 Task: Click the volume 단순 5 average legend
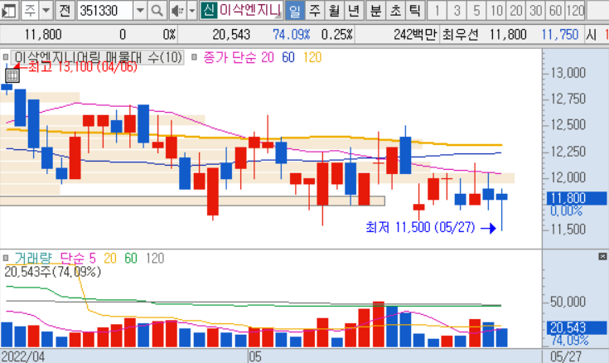pos(78,258)
